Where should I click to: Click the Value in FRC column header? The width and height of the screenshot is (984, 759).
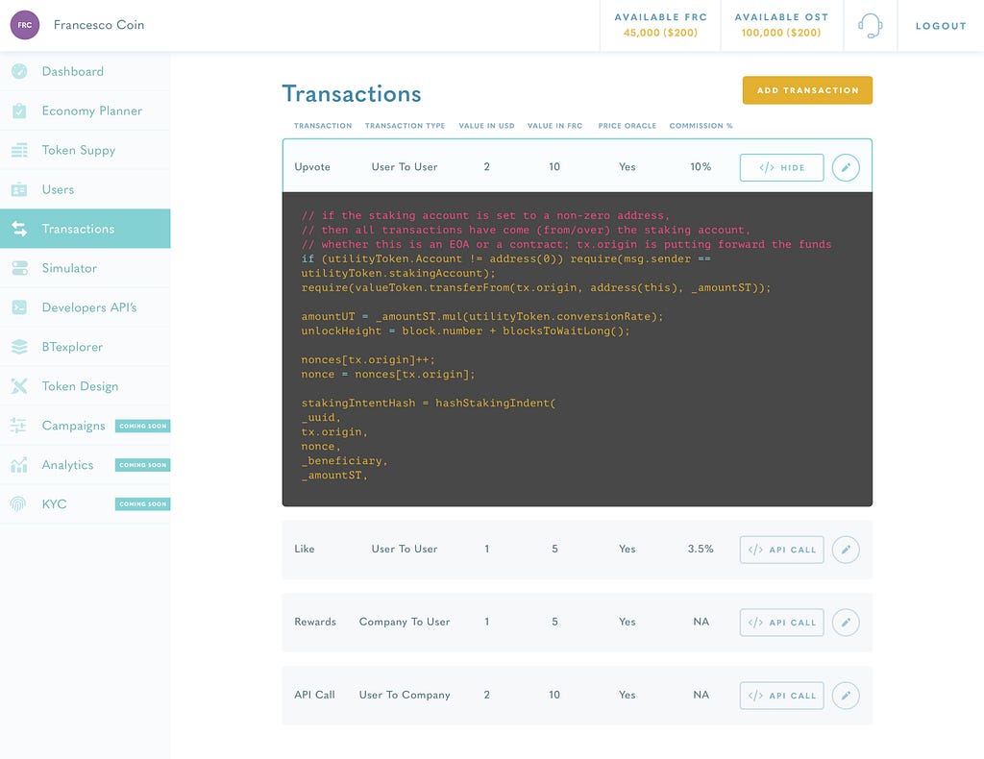[554, 126]
